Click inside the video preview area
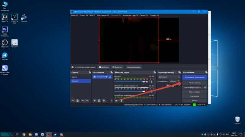 [139, 40]
